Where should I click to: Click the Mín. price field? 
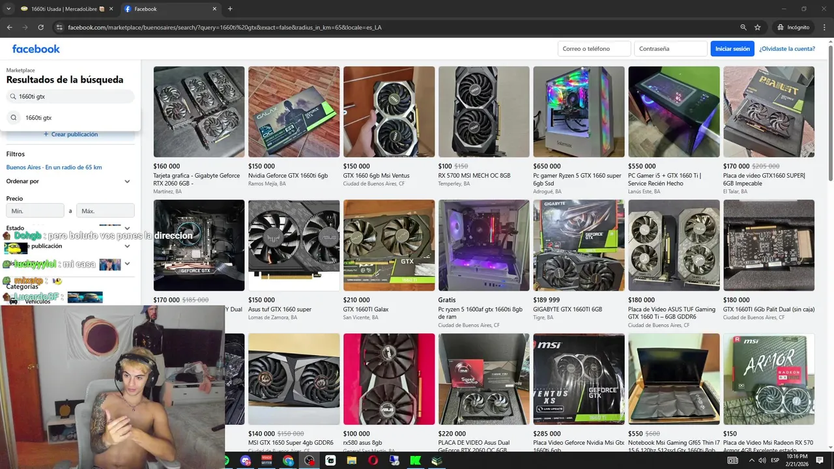(x=35, y=210)
